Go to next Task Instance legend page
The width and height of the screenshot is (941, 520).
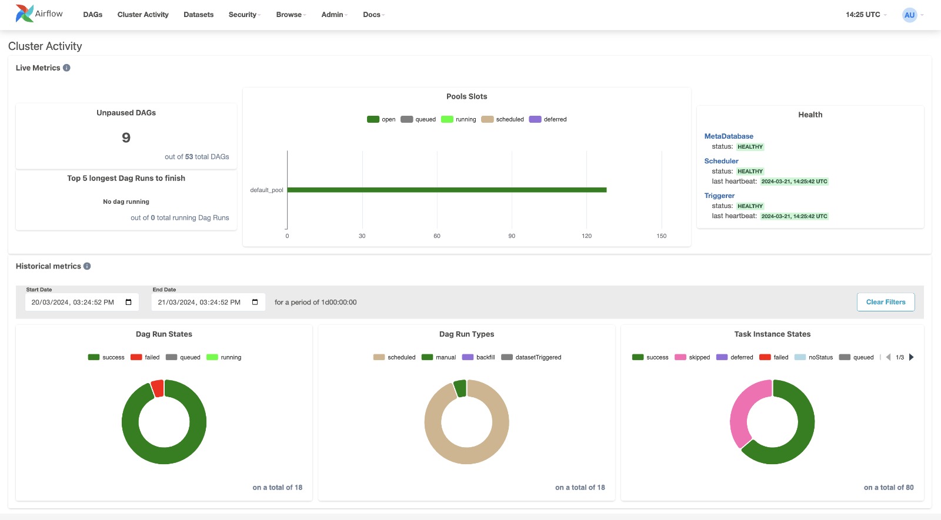(x=912, y=357)
